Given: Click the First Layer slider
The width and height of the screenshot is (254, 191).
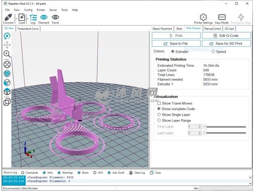Looking at the screenshot, I should click(x=226, y=127).
